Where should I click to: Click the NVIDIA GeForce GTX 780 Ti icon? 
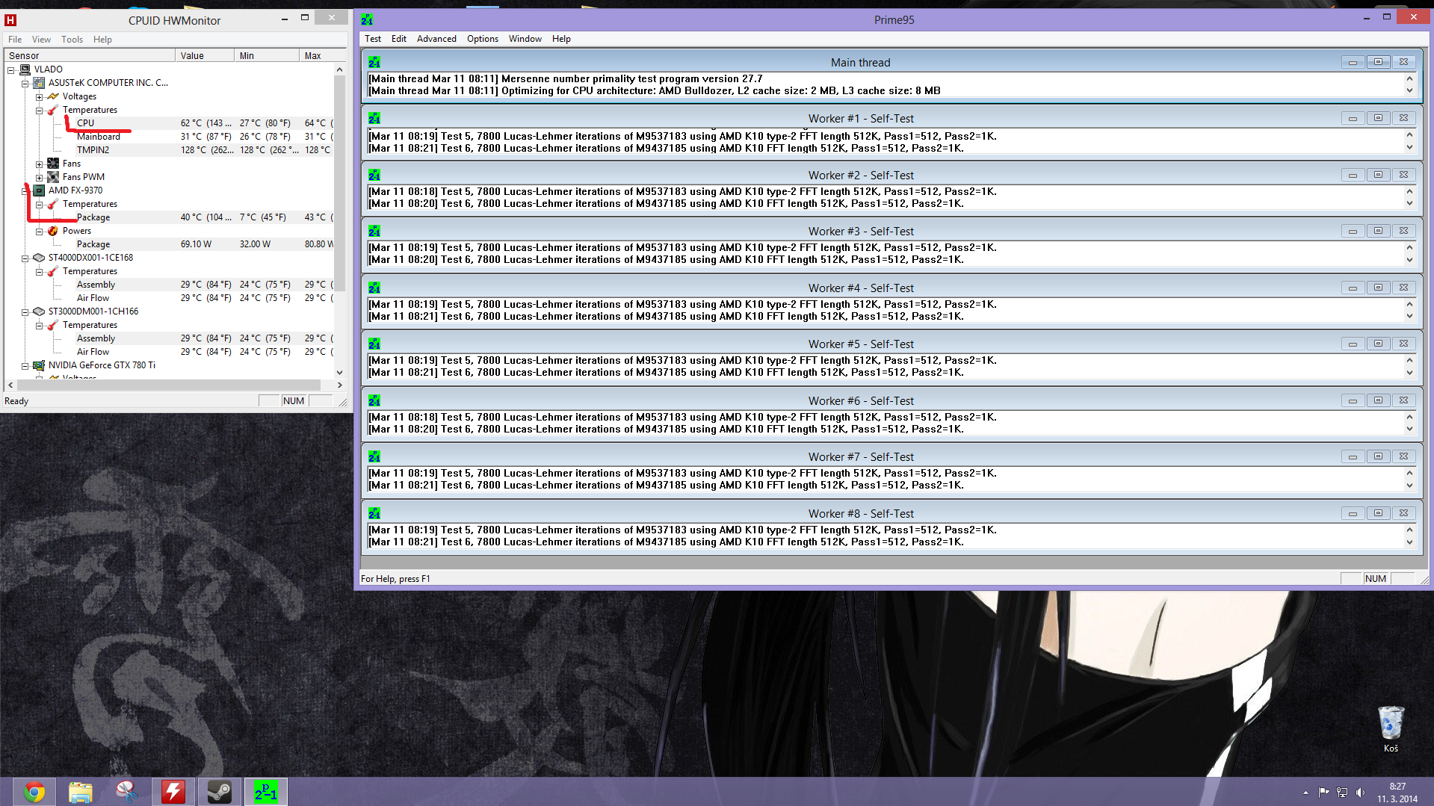[39, 365]
